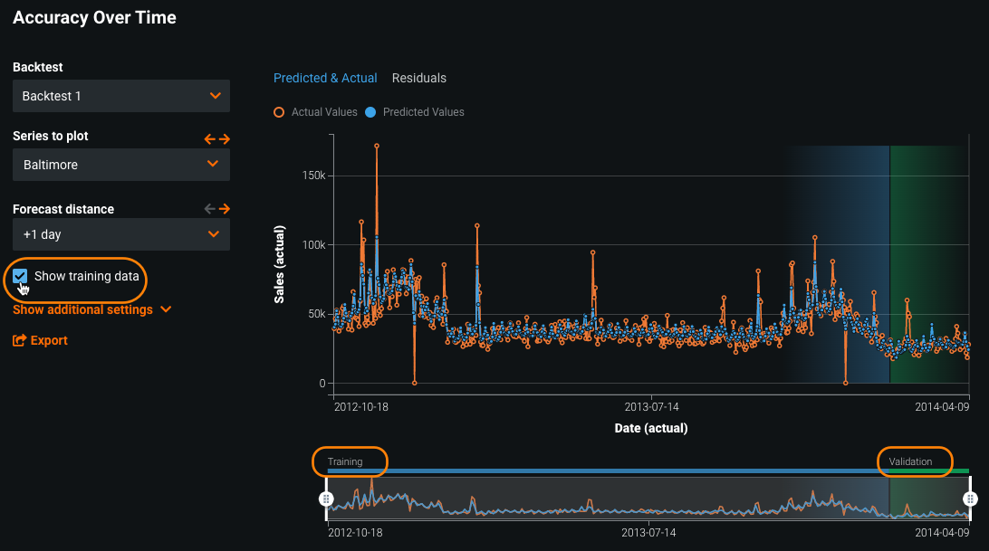Open the Baltimore series dropdown
This screenshot has height=551, width=989.
121,165
